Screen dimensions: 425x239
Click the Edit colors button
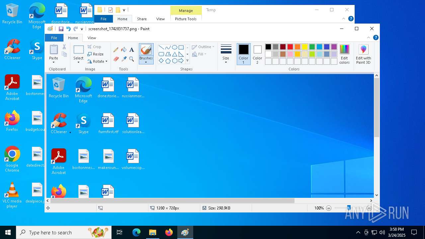tap(344, 54)
